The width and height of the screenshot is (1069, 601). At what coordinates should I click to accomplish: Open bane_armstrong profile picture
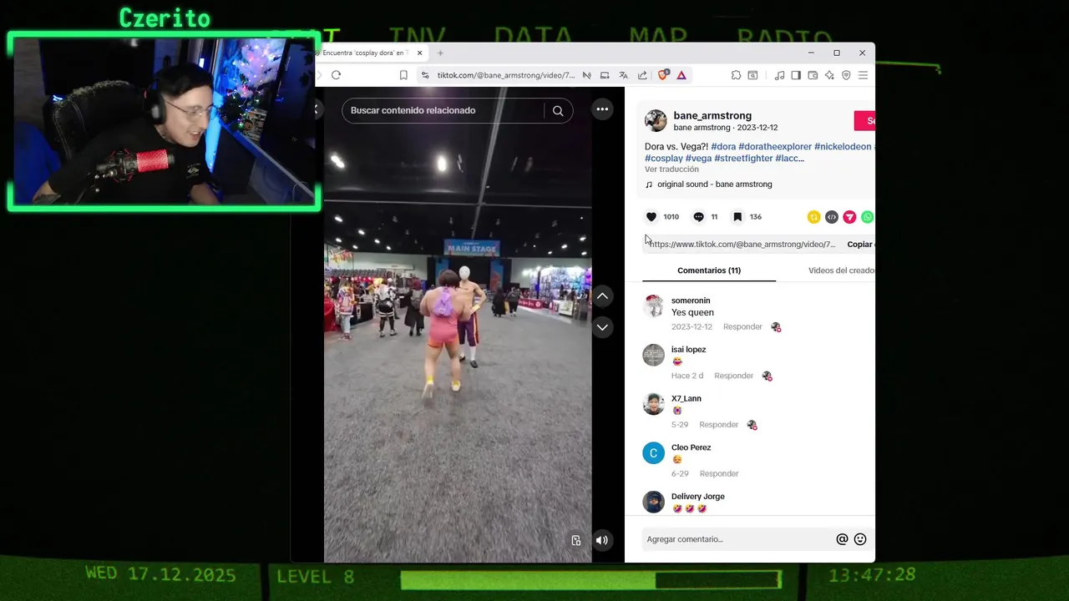pos(656,120)
